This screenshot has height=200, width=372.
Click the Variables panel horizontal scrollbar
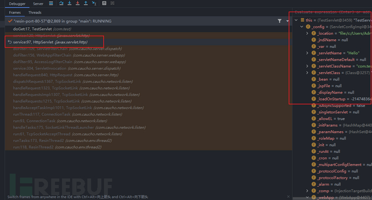[332, 198]
